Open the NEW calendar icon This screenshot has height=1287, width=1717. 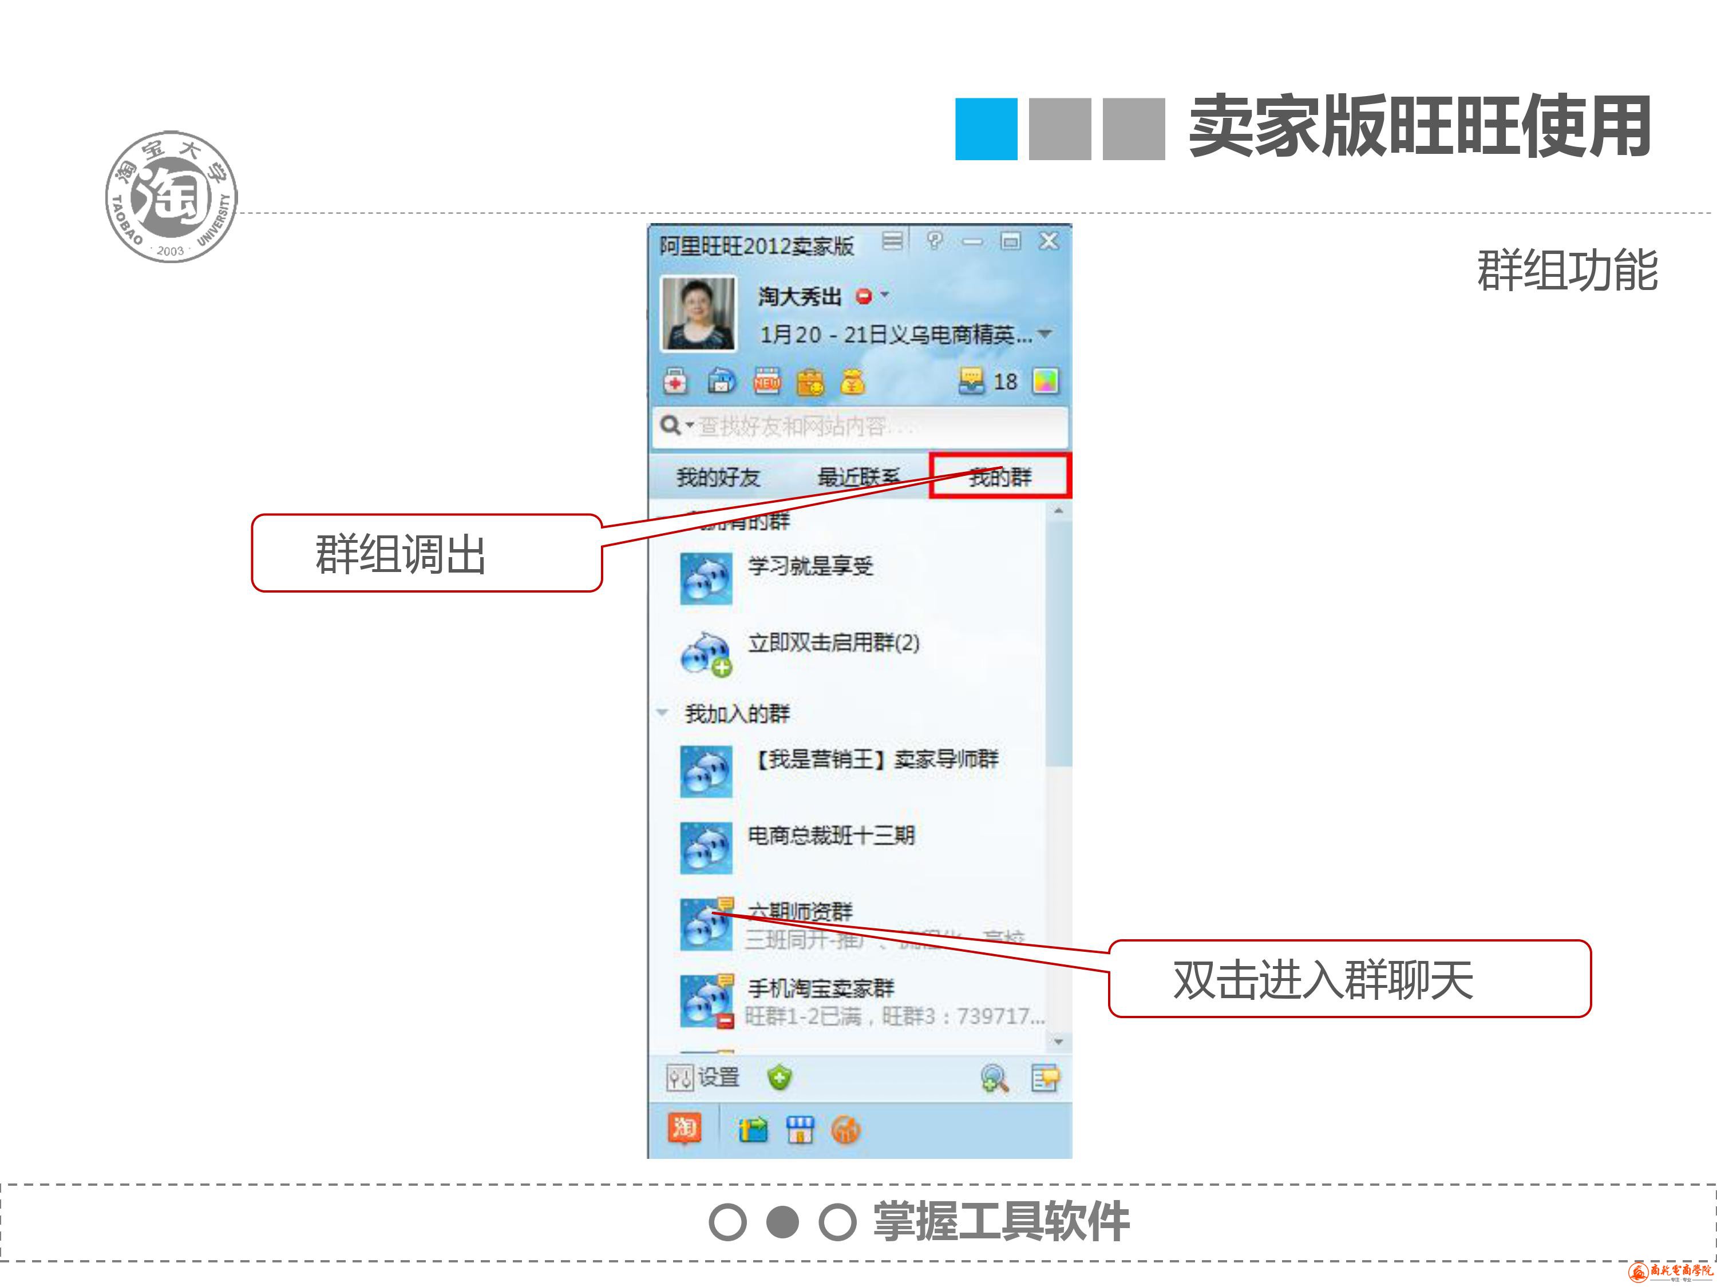click(x=767, y=382)
